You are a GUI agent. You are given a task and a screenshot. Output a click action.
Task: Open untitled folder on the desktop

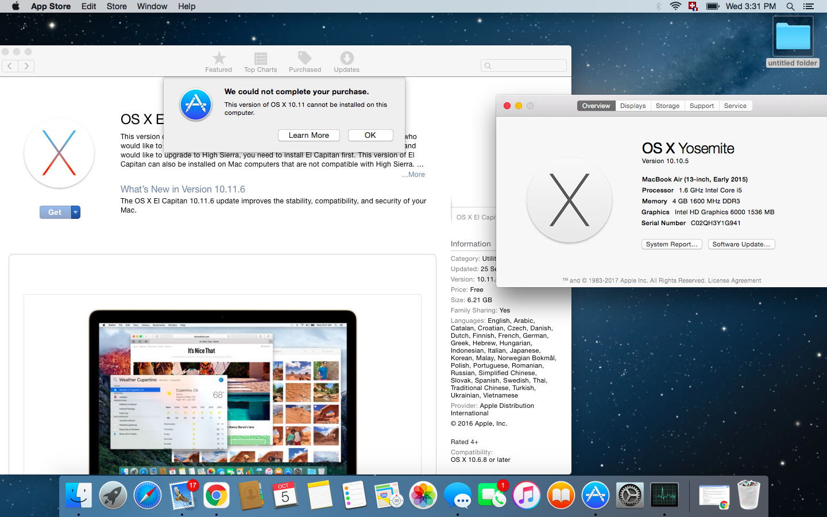coord(793,42)
